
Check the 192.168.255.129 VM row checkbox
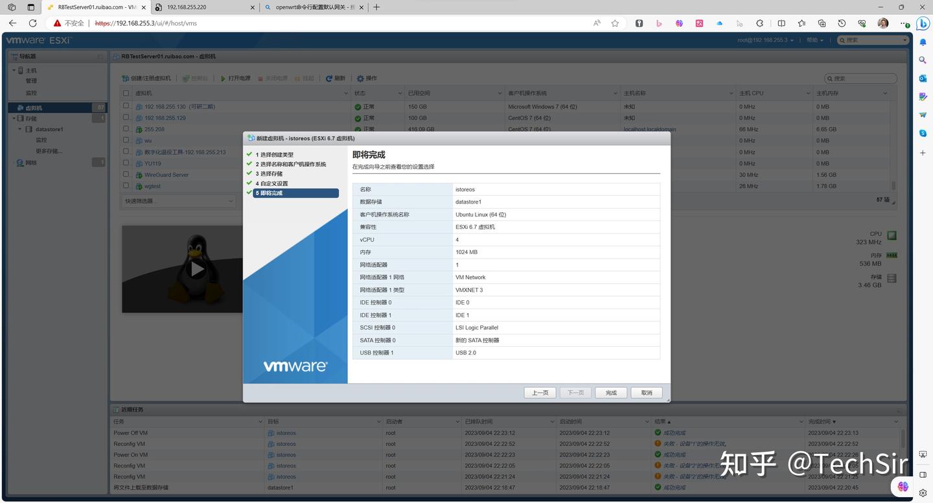(126, 118)
